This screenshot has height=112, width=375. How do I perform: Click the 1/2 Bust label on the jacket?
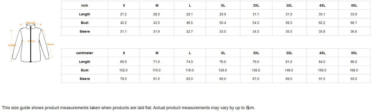pos(31,41)
